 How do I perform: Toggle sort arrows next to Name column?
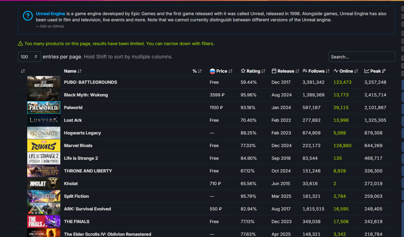pos(80,71)
